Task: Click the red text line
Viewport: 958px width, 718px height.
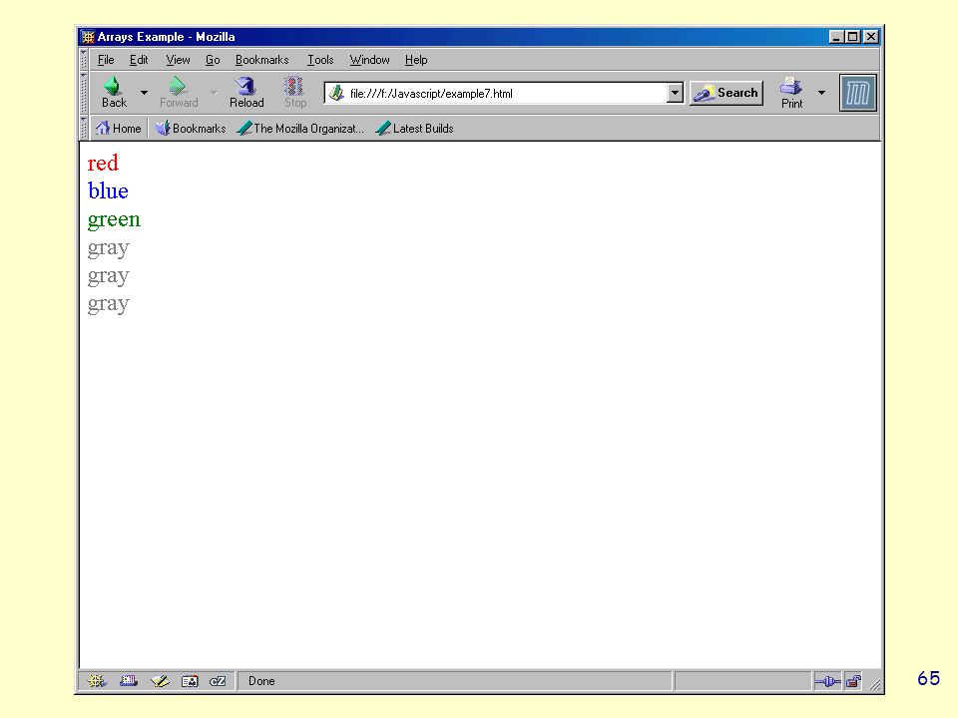Action: [103, 163]
